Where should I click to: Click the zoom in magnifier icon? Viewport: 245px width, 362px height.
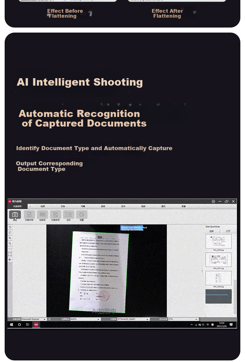point(10,238)
